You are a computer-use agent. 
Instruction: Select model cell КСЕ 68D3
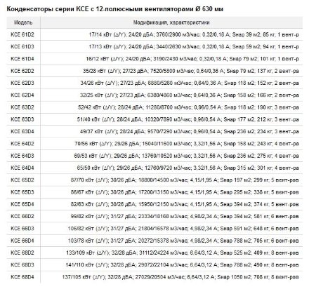point(22,265)
